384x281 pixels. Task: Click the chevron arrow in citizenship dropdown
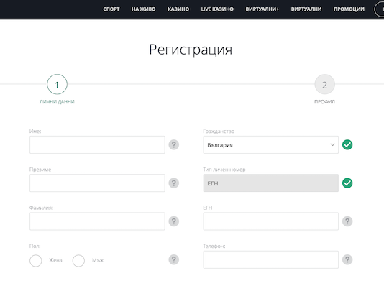[332, 144]
